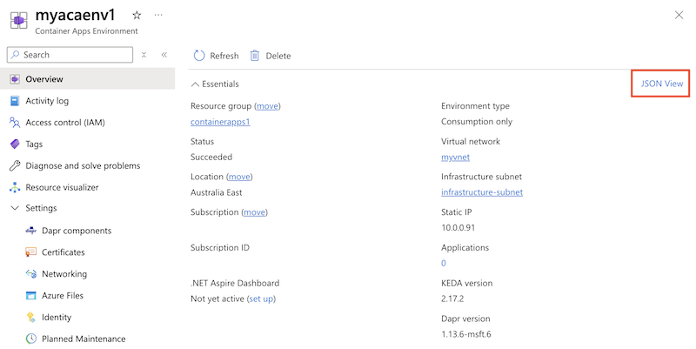696x349 pixels.
Task: Click the Delete trash icon
Action: tap(255, 56)
